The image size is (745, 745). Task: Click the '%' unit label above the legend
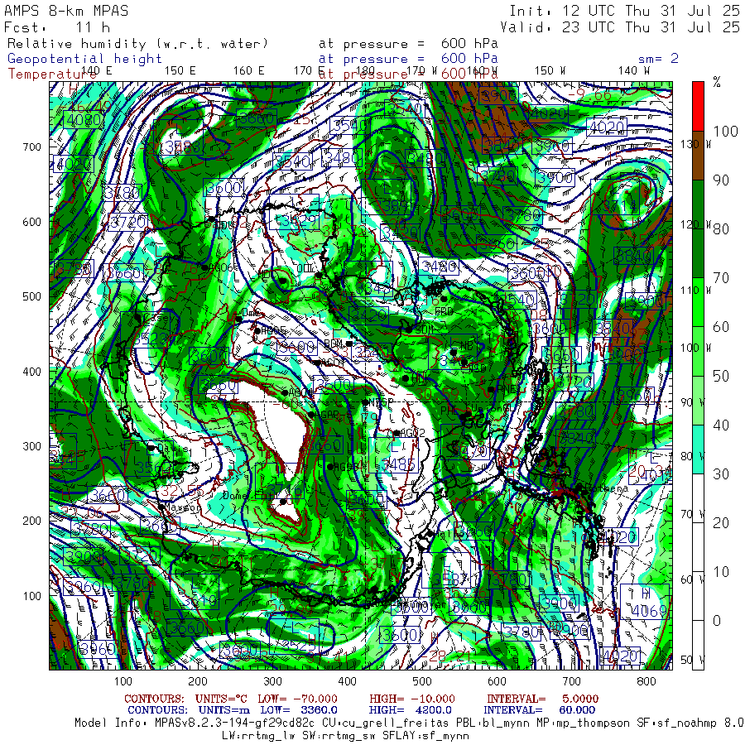pos(717,82)
